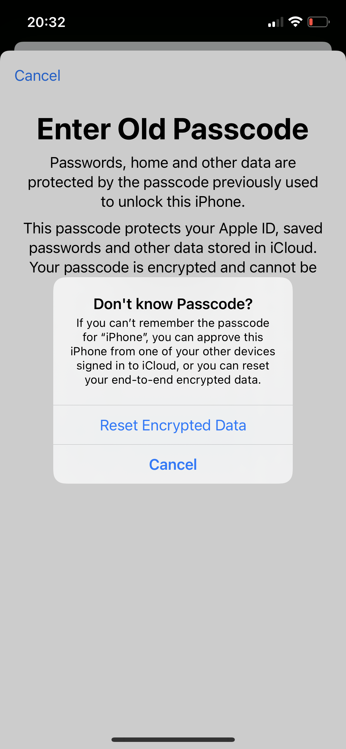Image resolution: width=346 pixels, height=749 pixels.
Task: Tap line "Your passcode is encrypted and cannot be"
Action: pos(173,267)
